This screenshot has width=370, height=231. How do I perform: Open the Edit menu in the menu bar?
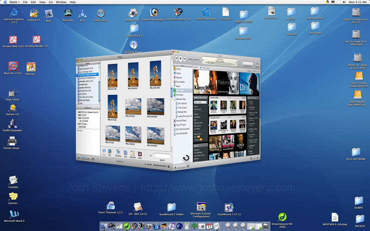coord(33,2)
